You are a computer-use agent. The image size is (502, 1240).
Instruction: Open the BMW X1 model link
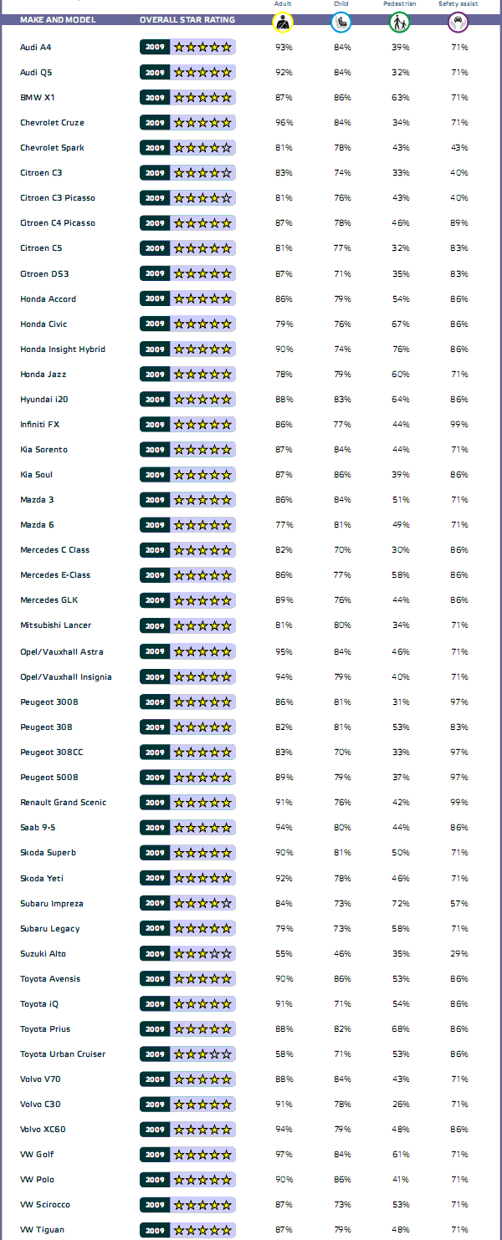pyautogui.click(x=37, y=98)
